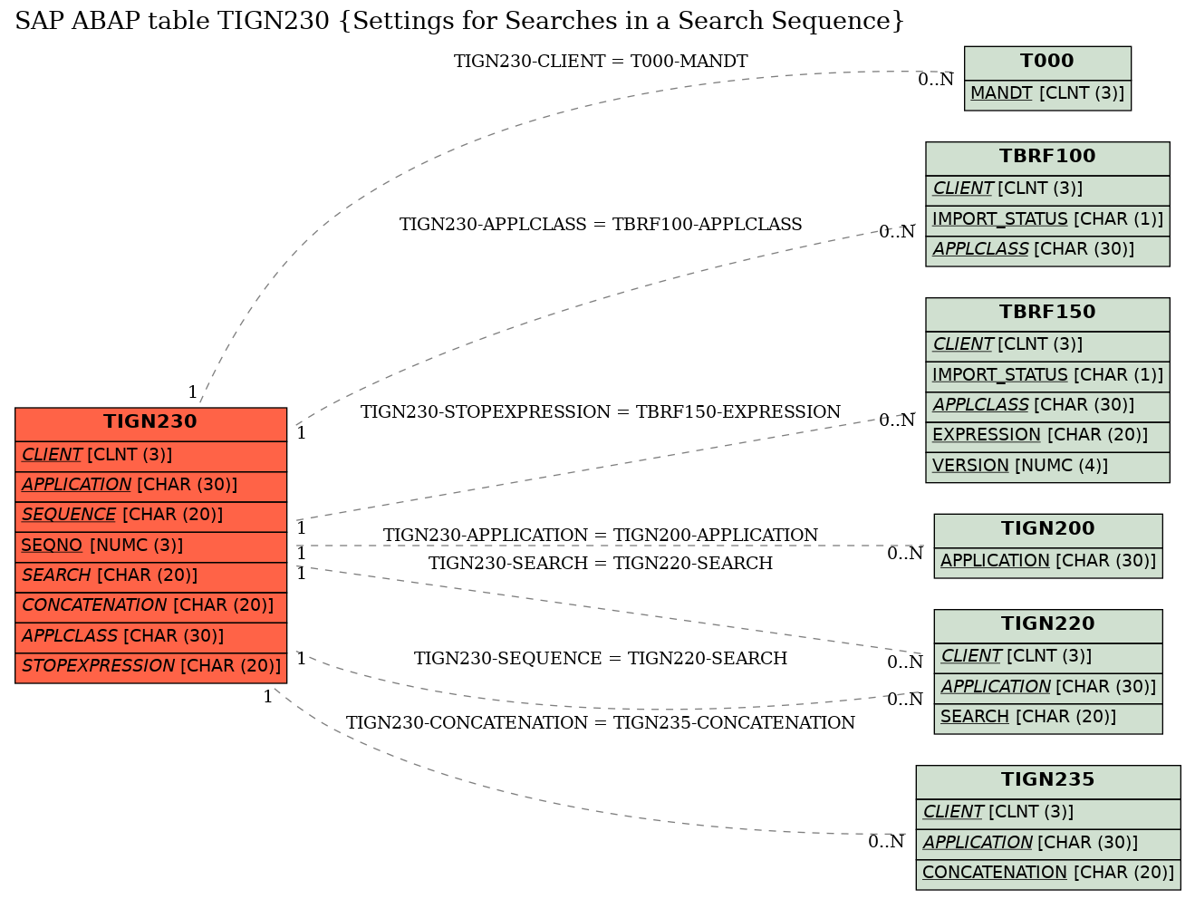1195x899 pixels.
Task: Open the TBRF150 table header
Action: 1047,314
